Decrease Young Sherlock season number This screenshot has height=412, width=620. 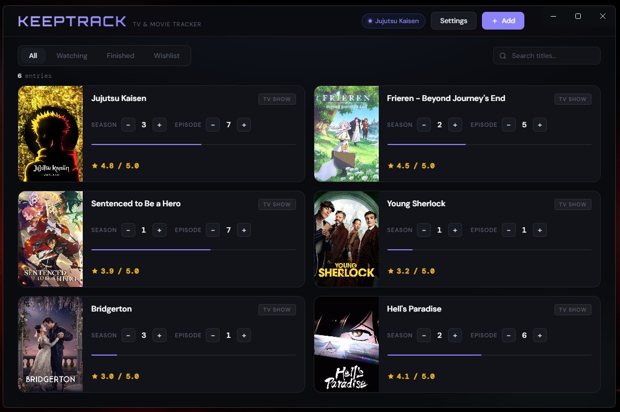(x=424, y=230)
